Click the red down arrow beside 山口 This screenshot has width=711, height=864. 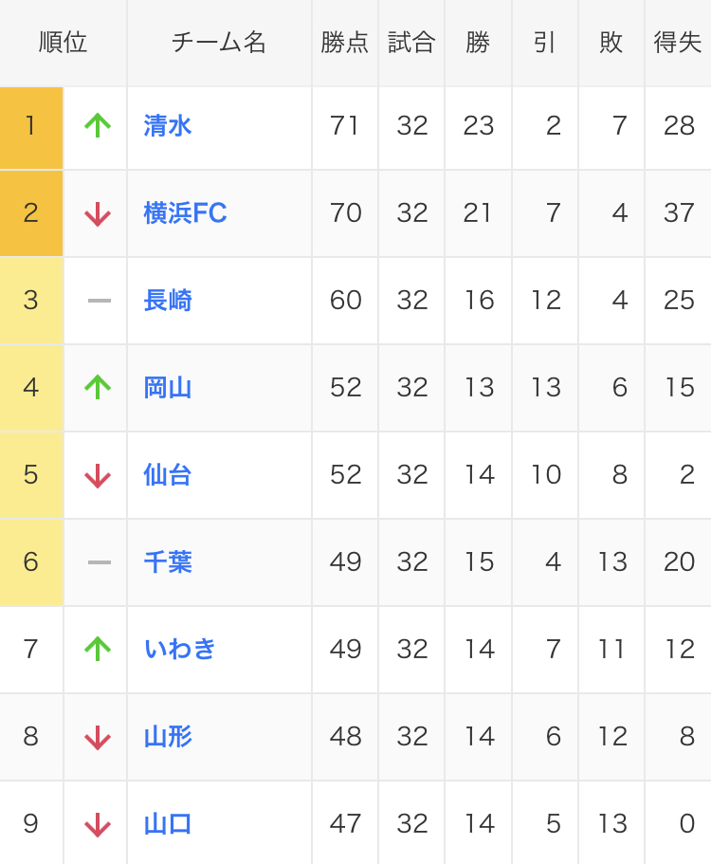[98, 824]
